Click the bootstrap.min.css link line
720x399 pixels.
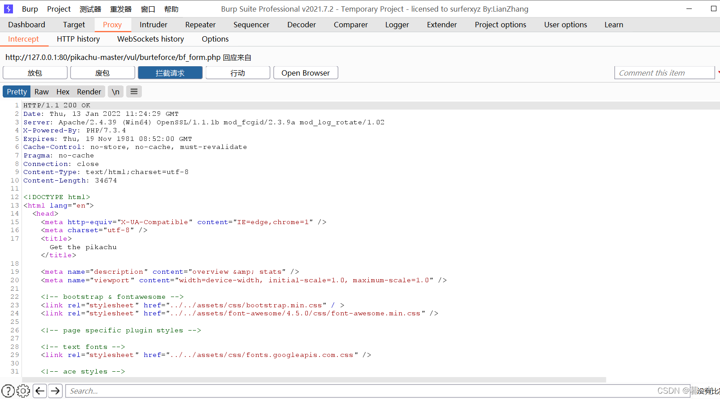(x=193, y=305)
